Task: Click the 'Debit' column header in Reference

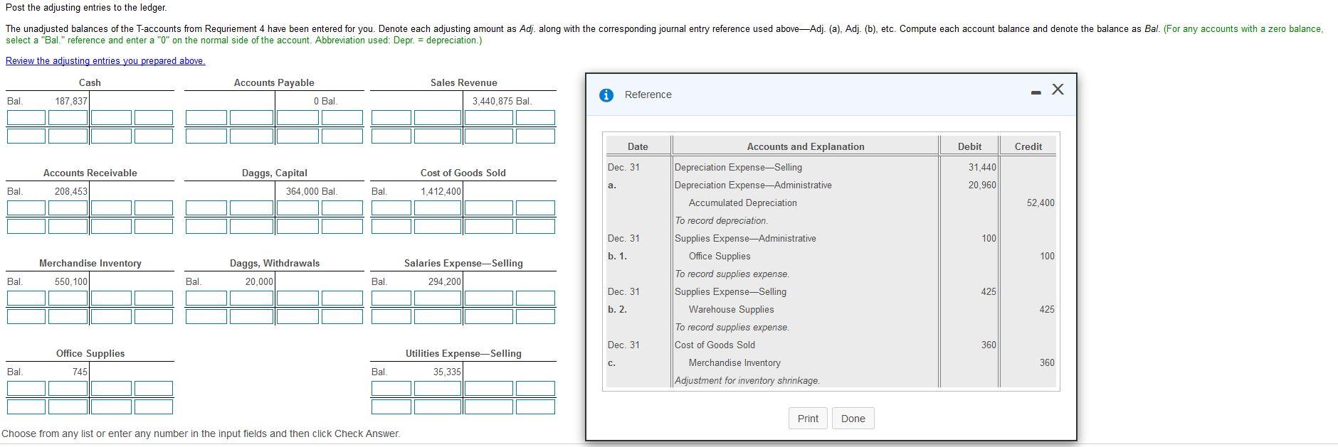Action: [969, 146]
